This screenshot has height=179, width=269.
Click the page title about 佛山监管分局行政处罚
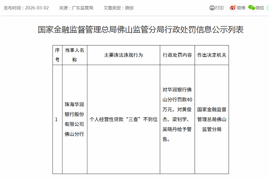click(x=141, y=30)
